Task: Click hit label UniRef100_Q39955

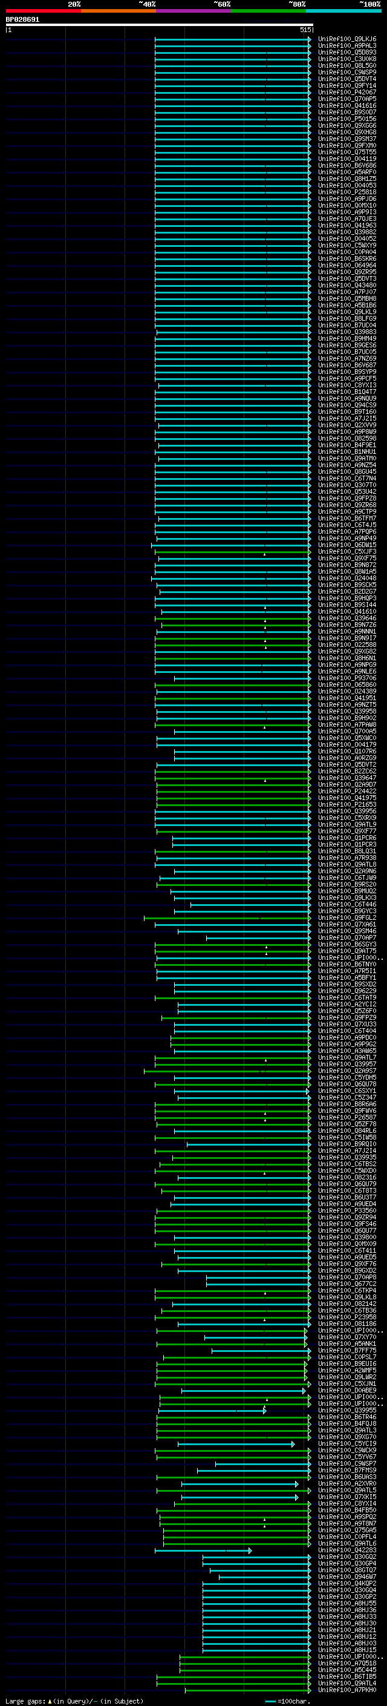Action: (347, 1410)
